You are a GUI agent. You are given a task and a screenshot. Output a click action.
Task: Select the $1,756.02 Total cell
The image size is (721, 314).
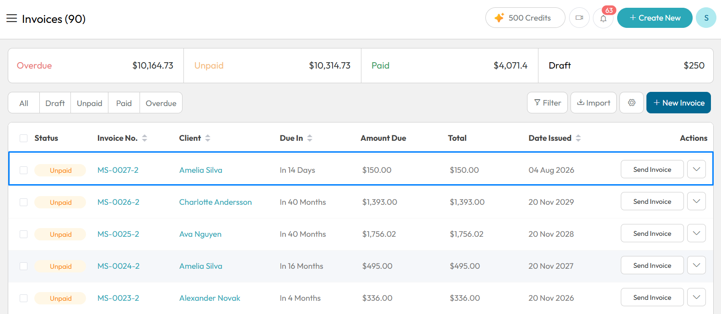coord(467,234)
